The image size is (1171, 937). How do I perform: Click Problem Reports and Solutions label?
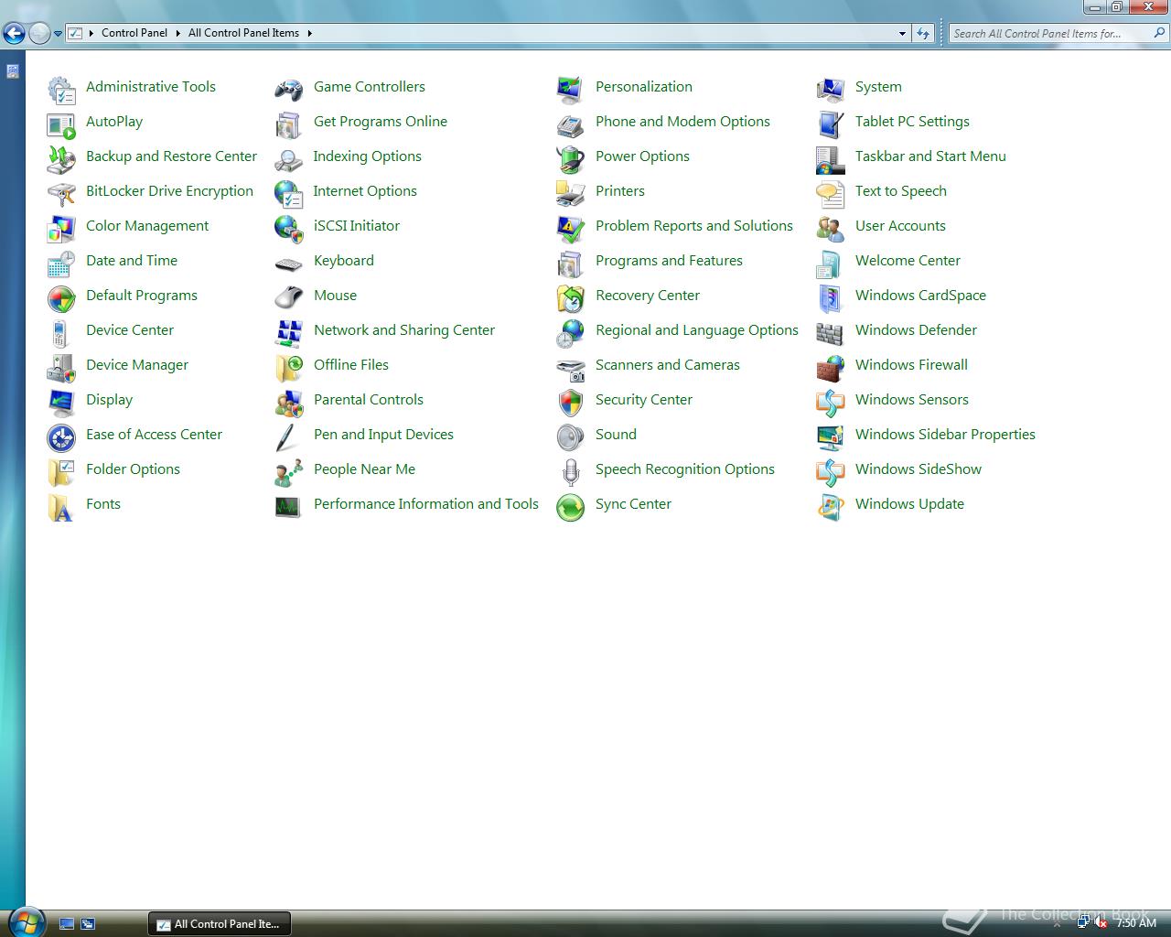point(694,226)
